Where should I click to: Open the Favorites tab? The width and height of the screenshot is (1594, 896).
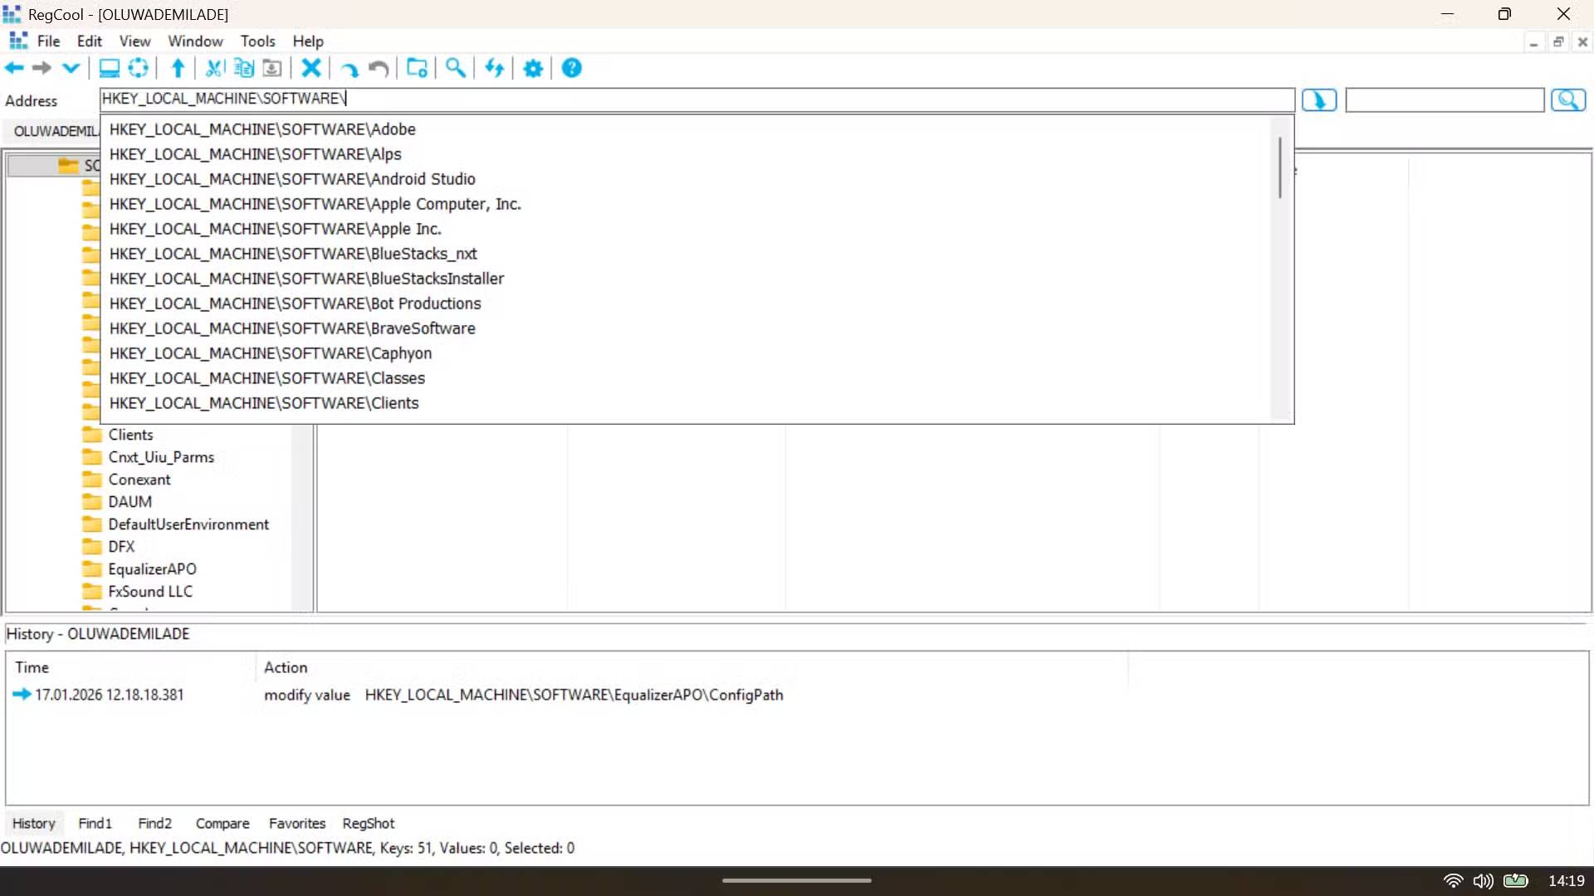296,822
